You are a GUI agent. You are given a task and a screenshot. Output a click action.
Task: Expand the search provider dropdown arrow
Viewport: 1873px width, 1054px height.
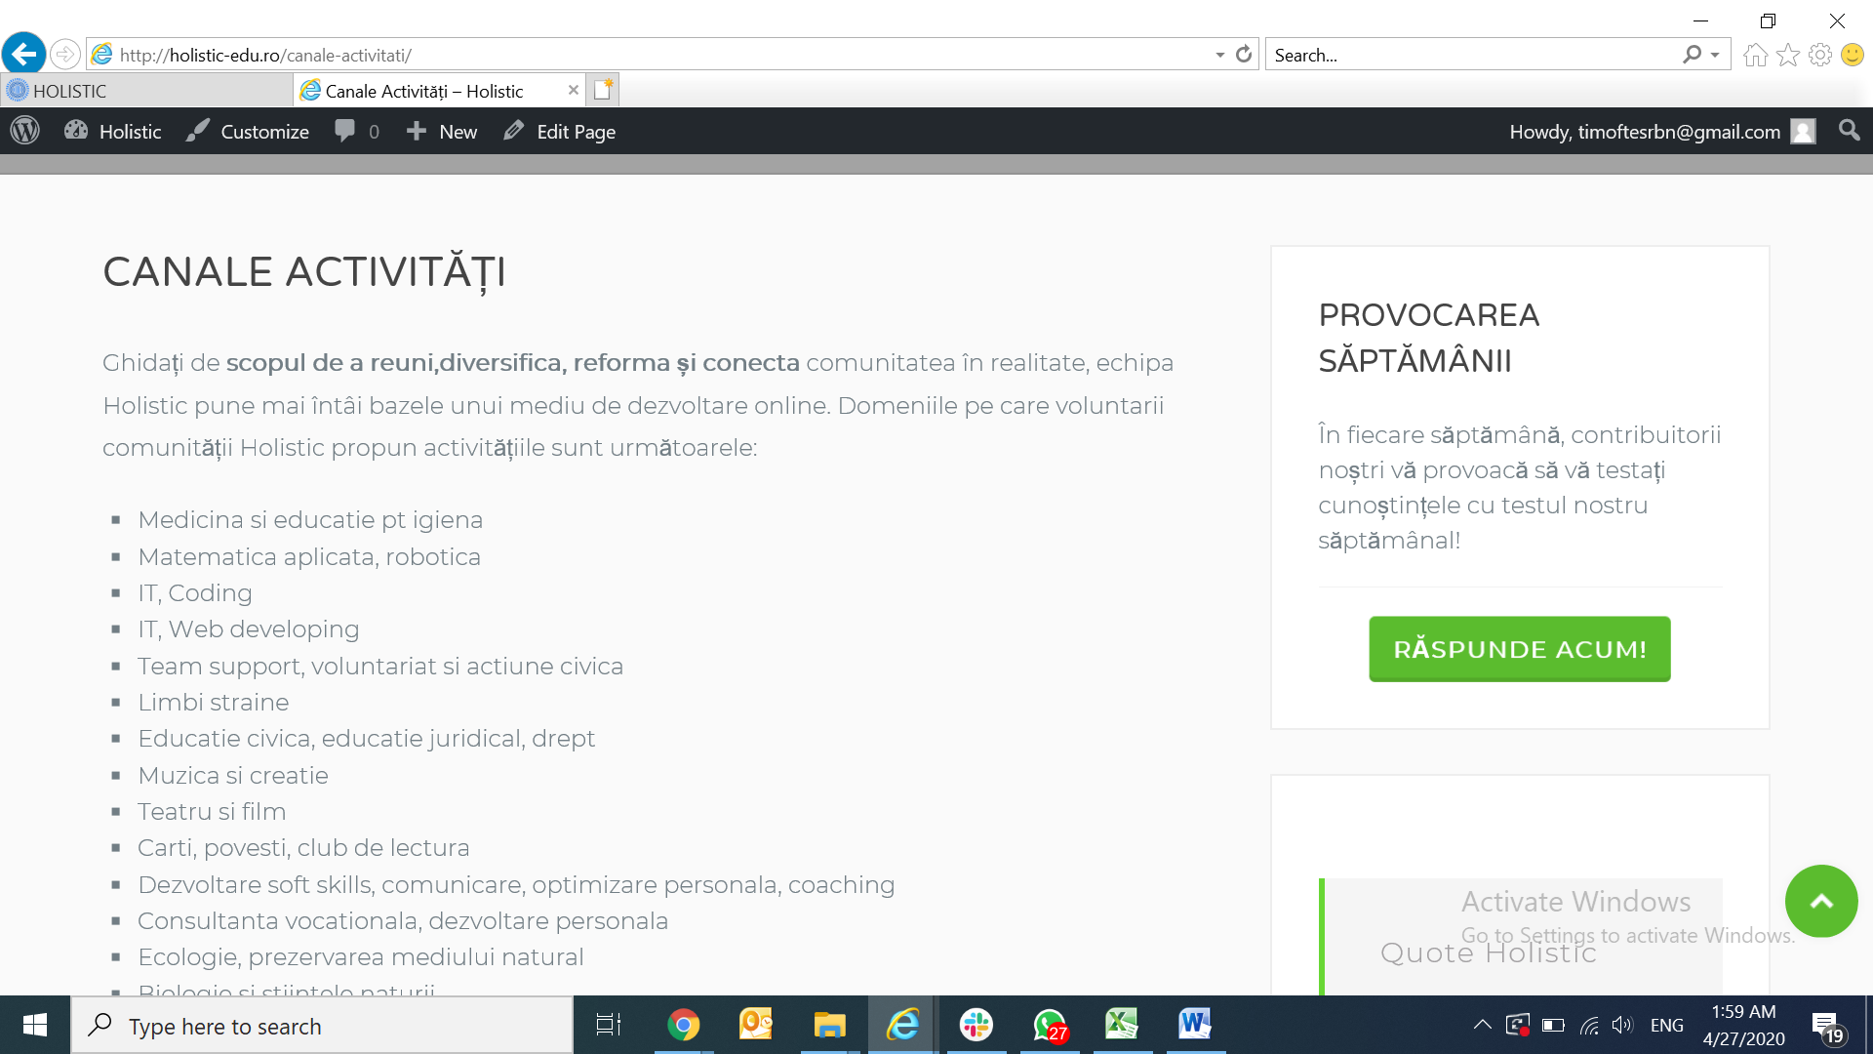coord(1715,55)
